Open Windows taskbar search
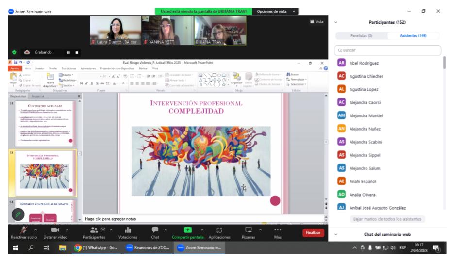 pyautogui.click(x=31, y=248)
